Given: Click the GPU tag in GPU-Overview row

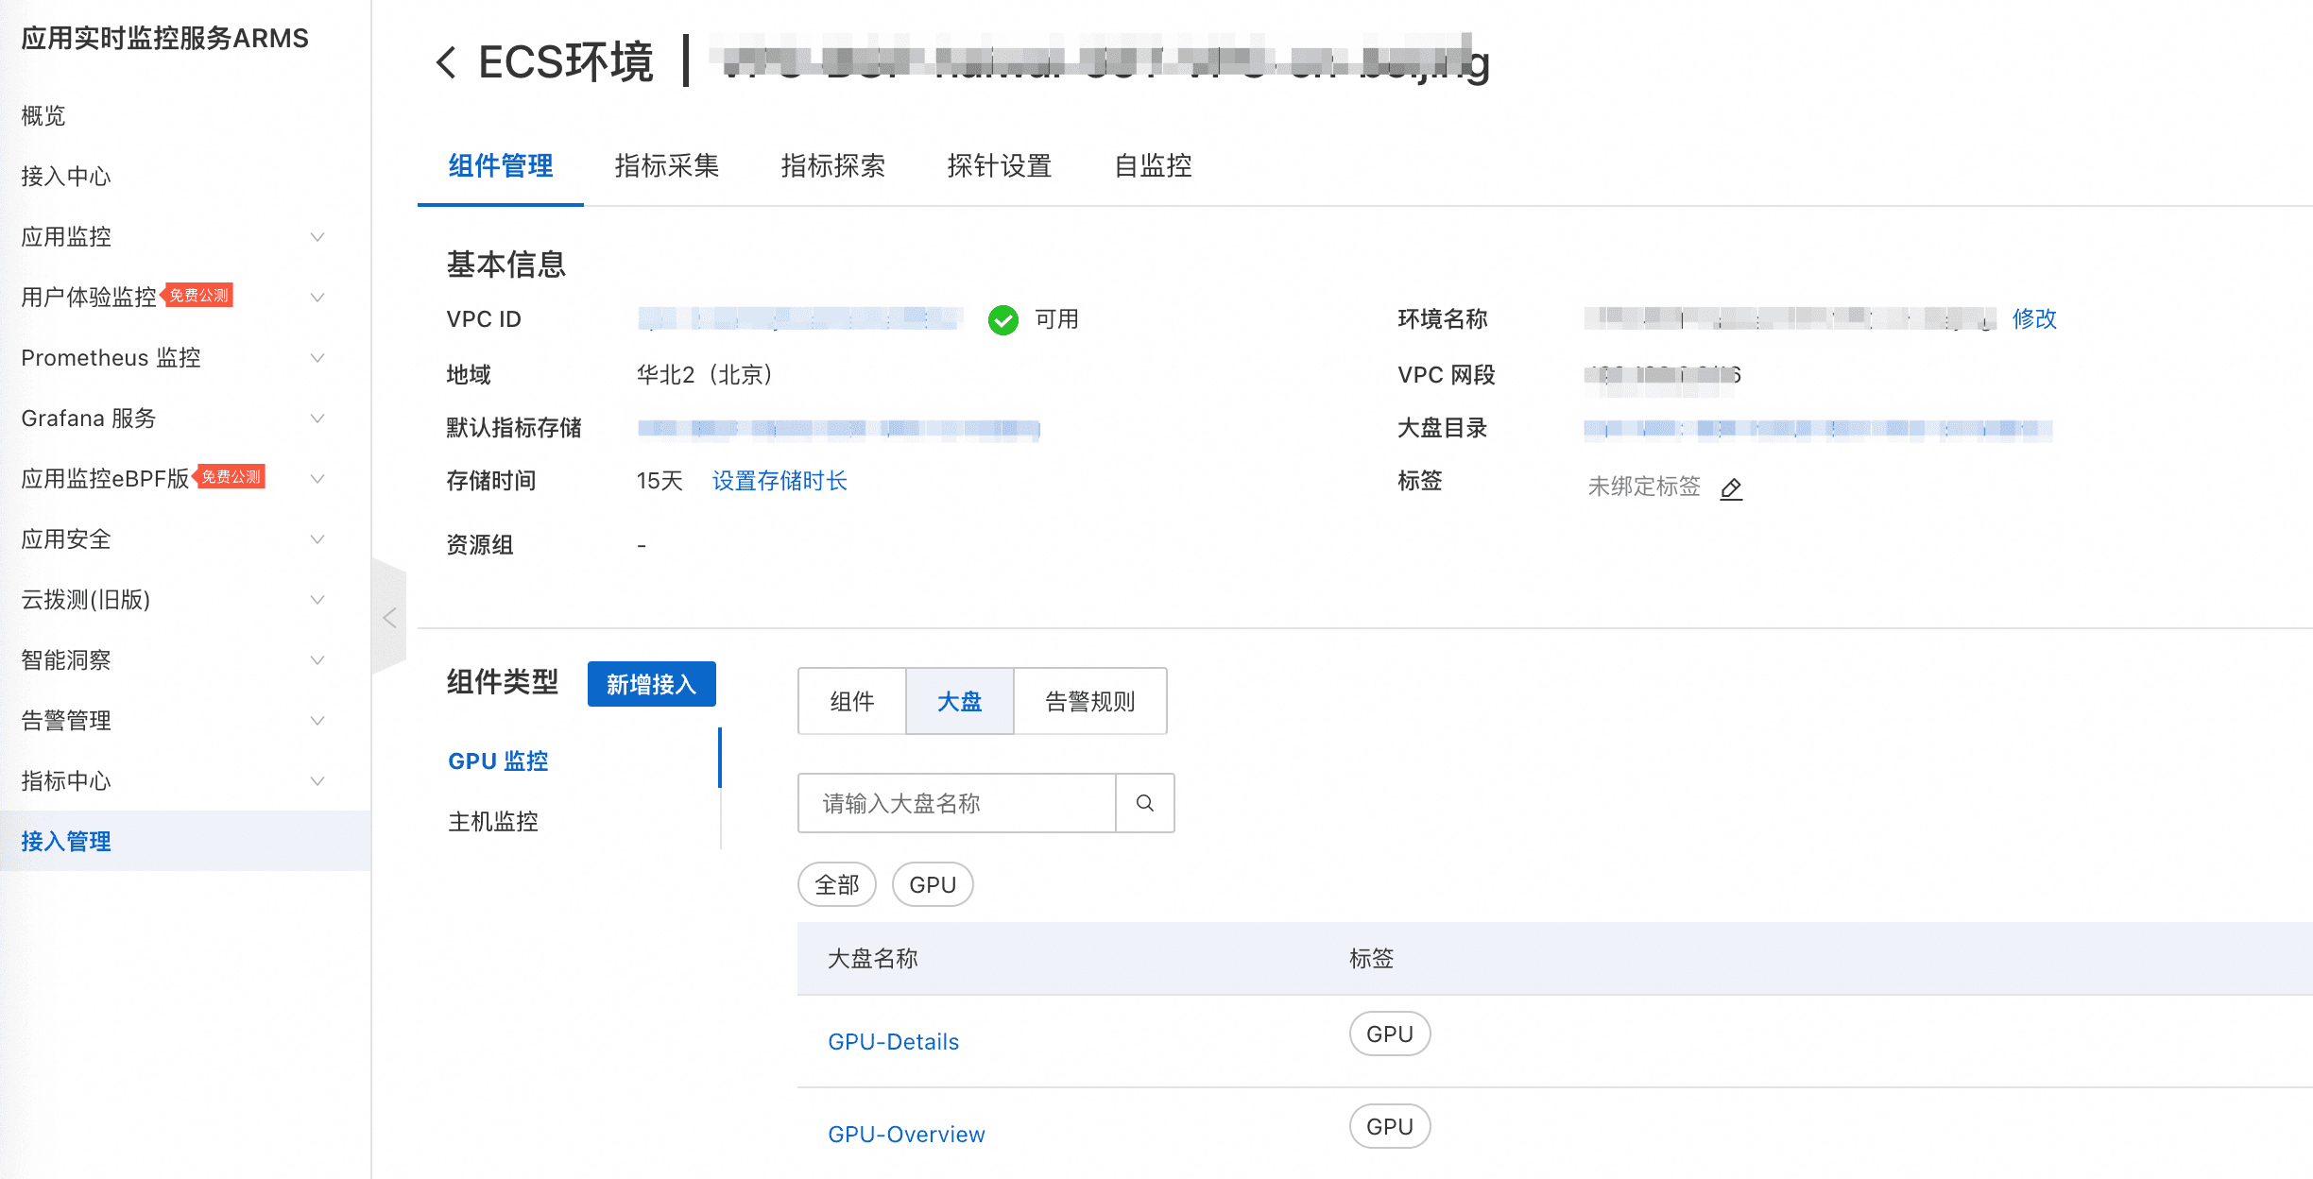Looking at the screenshot, I should click(1389, 1126).
